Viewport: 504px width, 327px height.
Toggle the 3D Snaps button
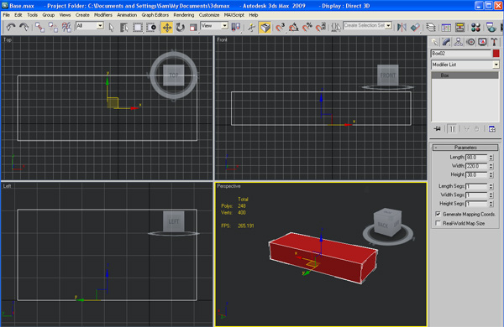click(280, 28)
